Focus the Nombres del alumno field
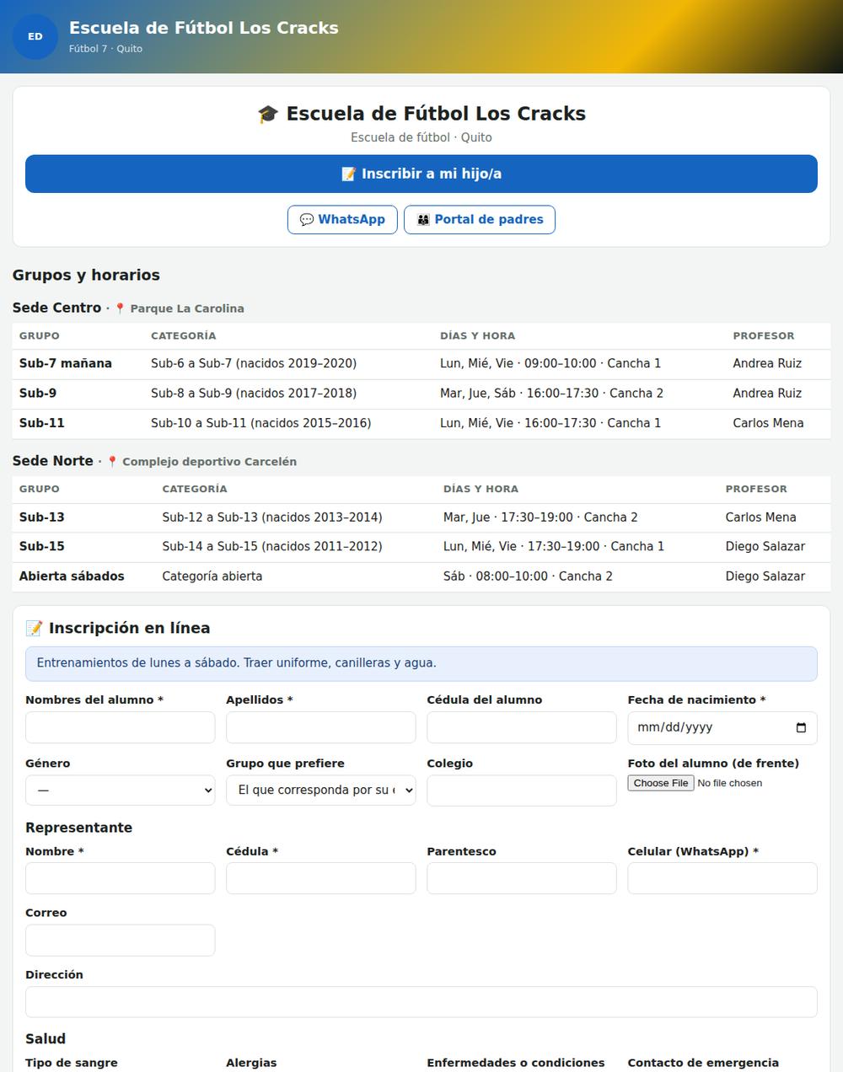 (121, 727)
